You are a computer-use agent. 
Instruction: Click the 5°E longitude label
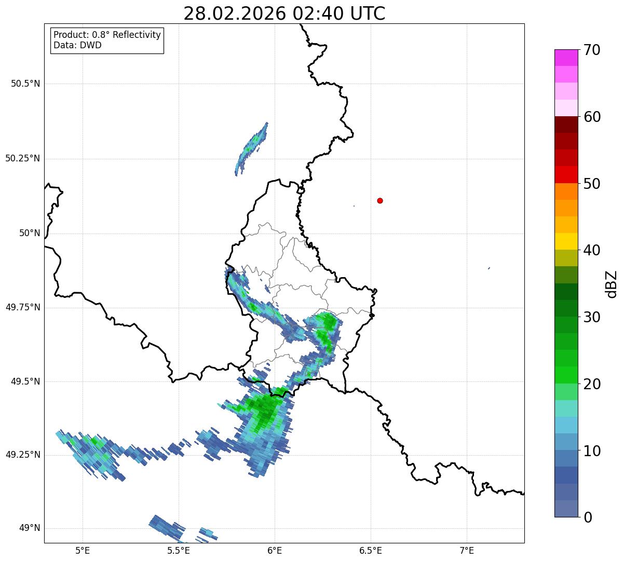click(x=83, y=550)
